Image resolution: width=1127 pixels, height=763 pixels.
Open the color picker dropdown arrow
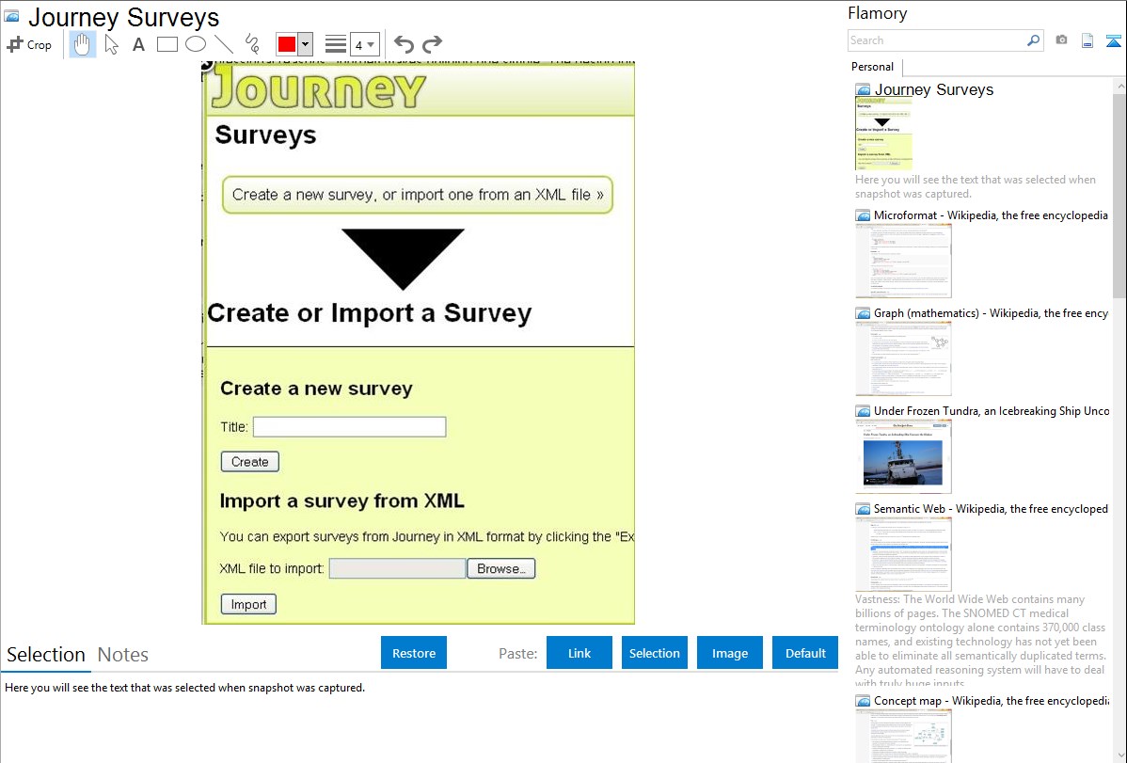point(306,44)
